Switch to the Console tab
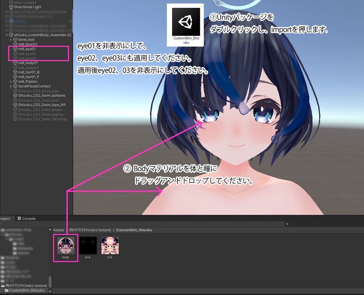The image size is (364, 295). pyautogui.click(x=27, y=219)
